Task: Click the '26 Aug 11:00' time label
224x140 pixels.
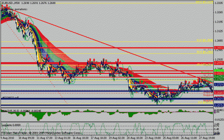Action: tap(189, 138)
